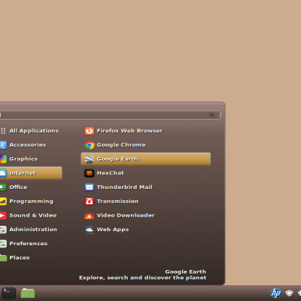Click the Google Earth globe icon
This screenshot has height=301, width=301.
click(x=90, y=159)
